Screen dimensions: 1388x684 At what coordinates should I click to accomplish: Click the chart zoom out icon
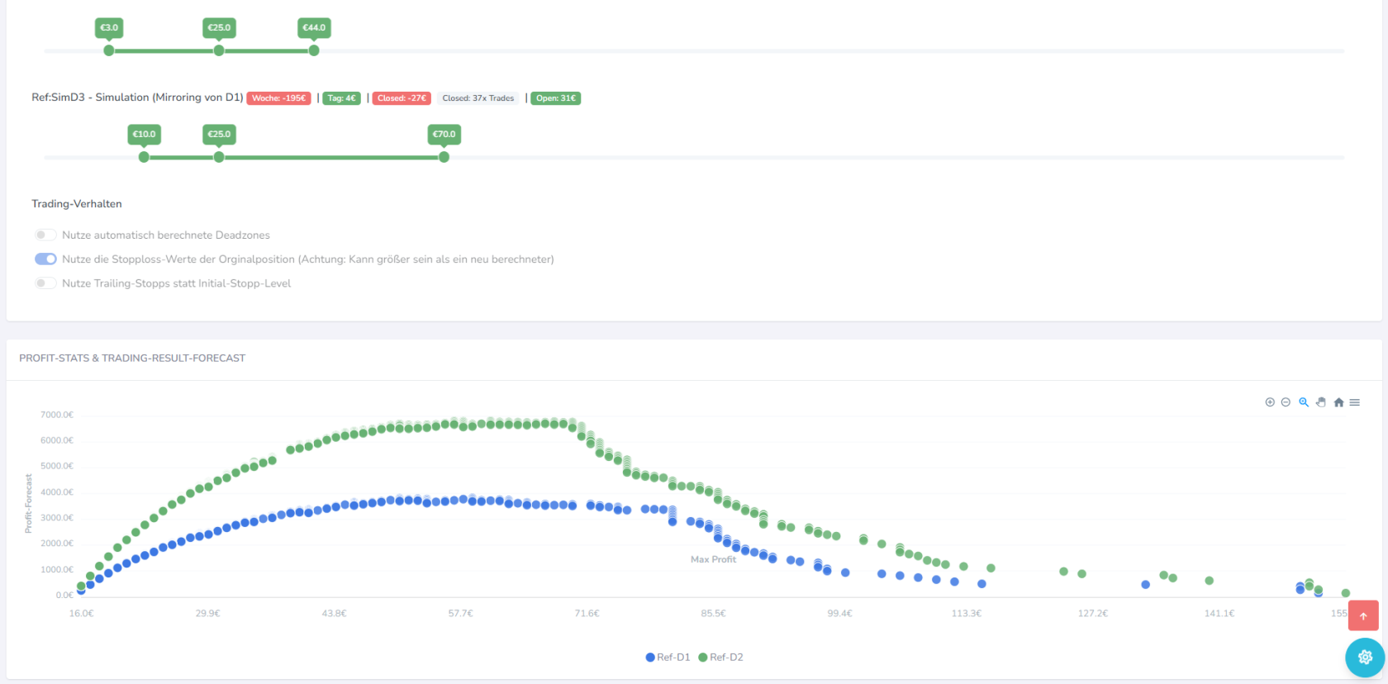point(1286,402)
